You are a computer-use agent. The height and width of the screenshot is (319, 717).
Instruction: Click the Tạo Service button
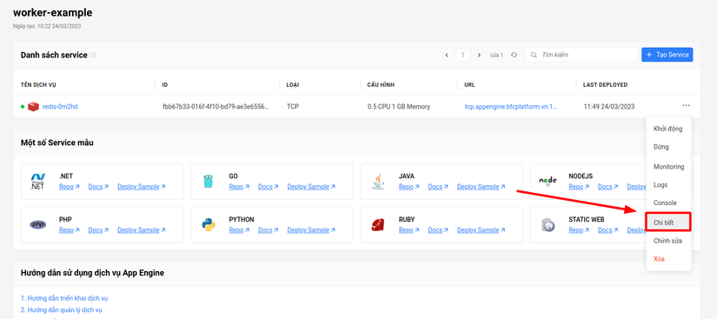coord(667,55)
